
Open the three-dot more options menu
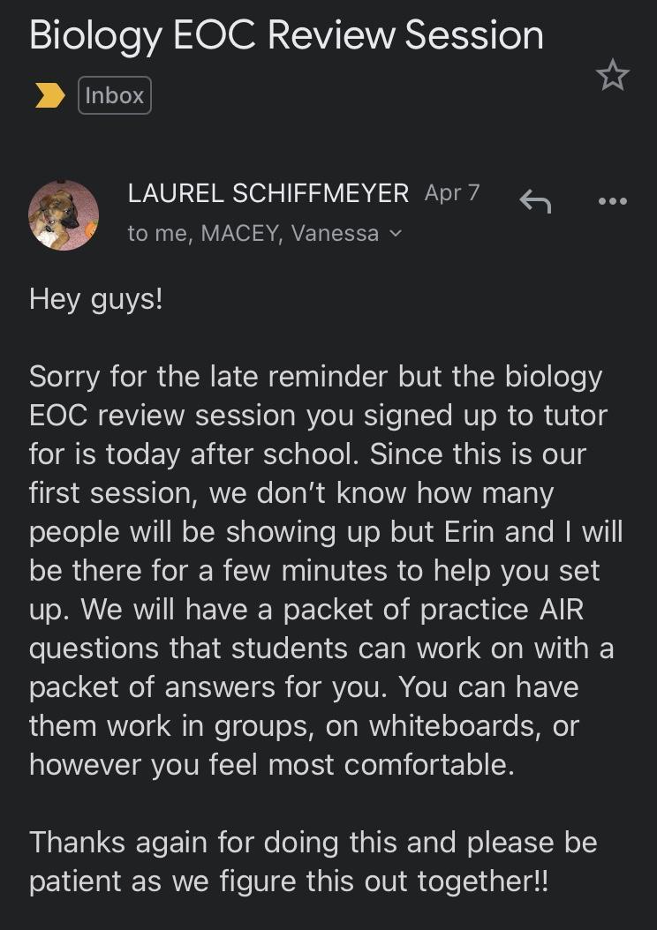pyautogui.click(x=612, y=201)
